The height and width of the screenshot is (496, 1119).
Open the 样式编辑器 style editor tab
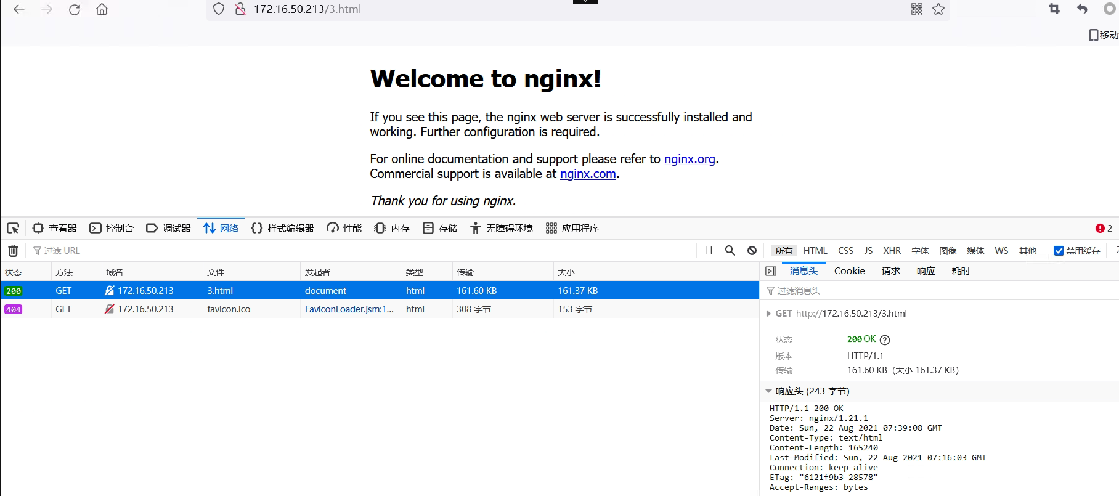coord(283,228)
